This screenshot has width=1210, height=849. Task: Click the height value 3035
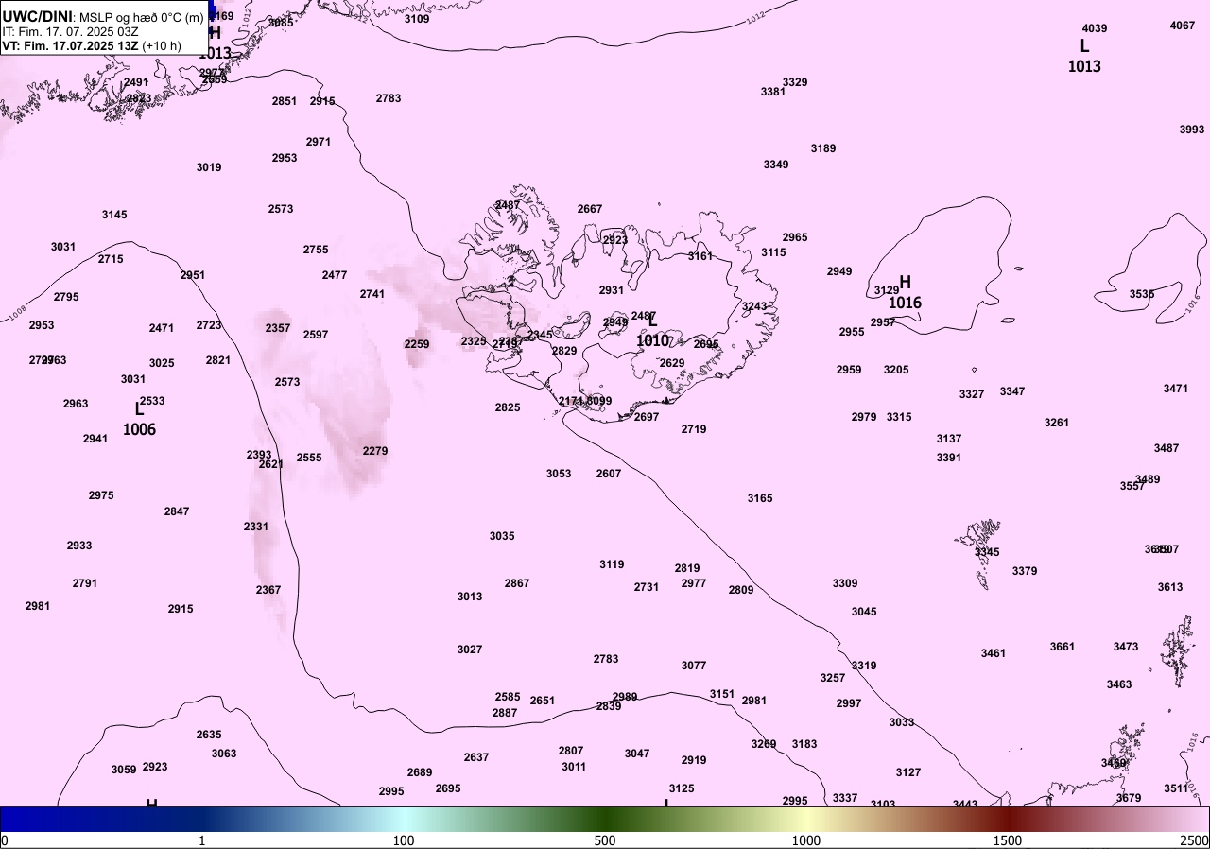502,536
